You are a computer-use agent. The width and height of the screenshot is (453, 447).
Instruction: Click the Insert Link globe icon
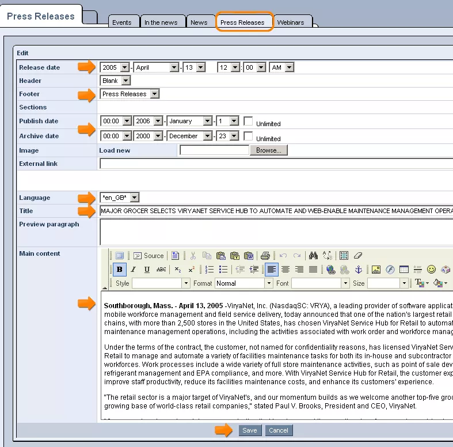[331, 270]
